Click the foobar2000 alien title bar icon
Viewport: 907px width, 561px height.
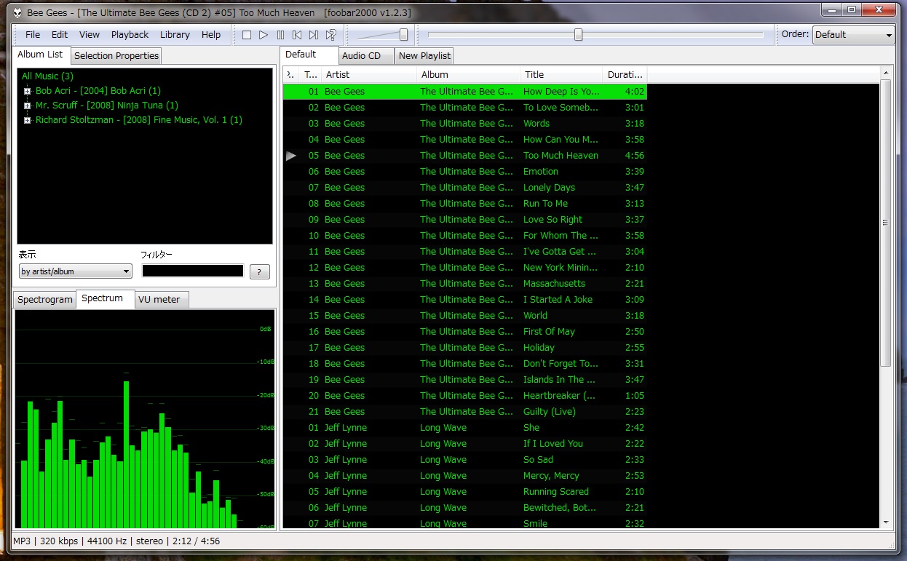[17, 12]
